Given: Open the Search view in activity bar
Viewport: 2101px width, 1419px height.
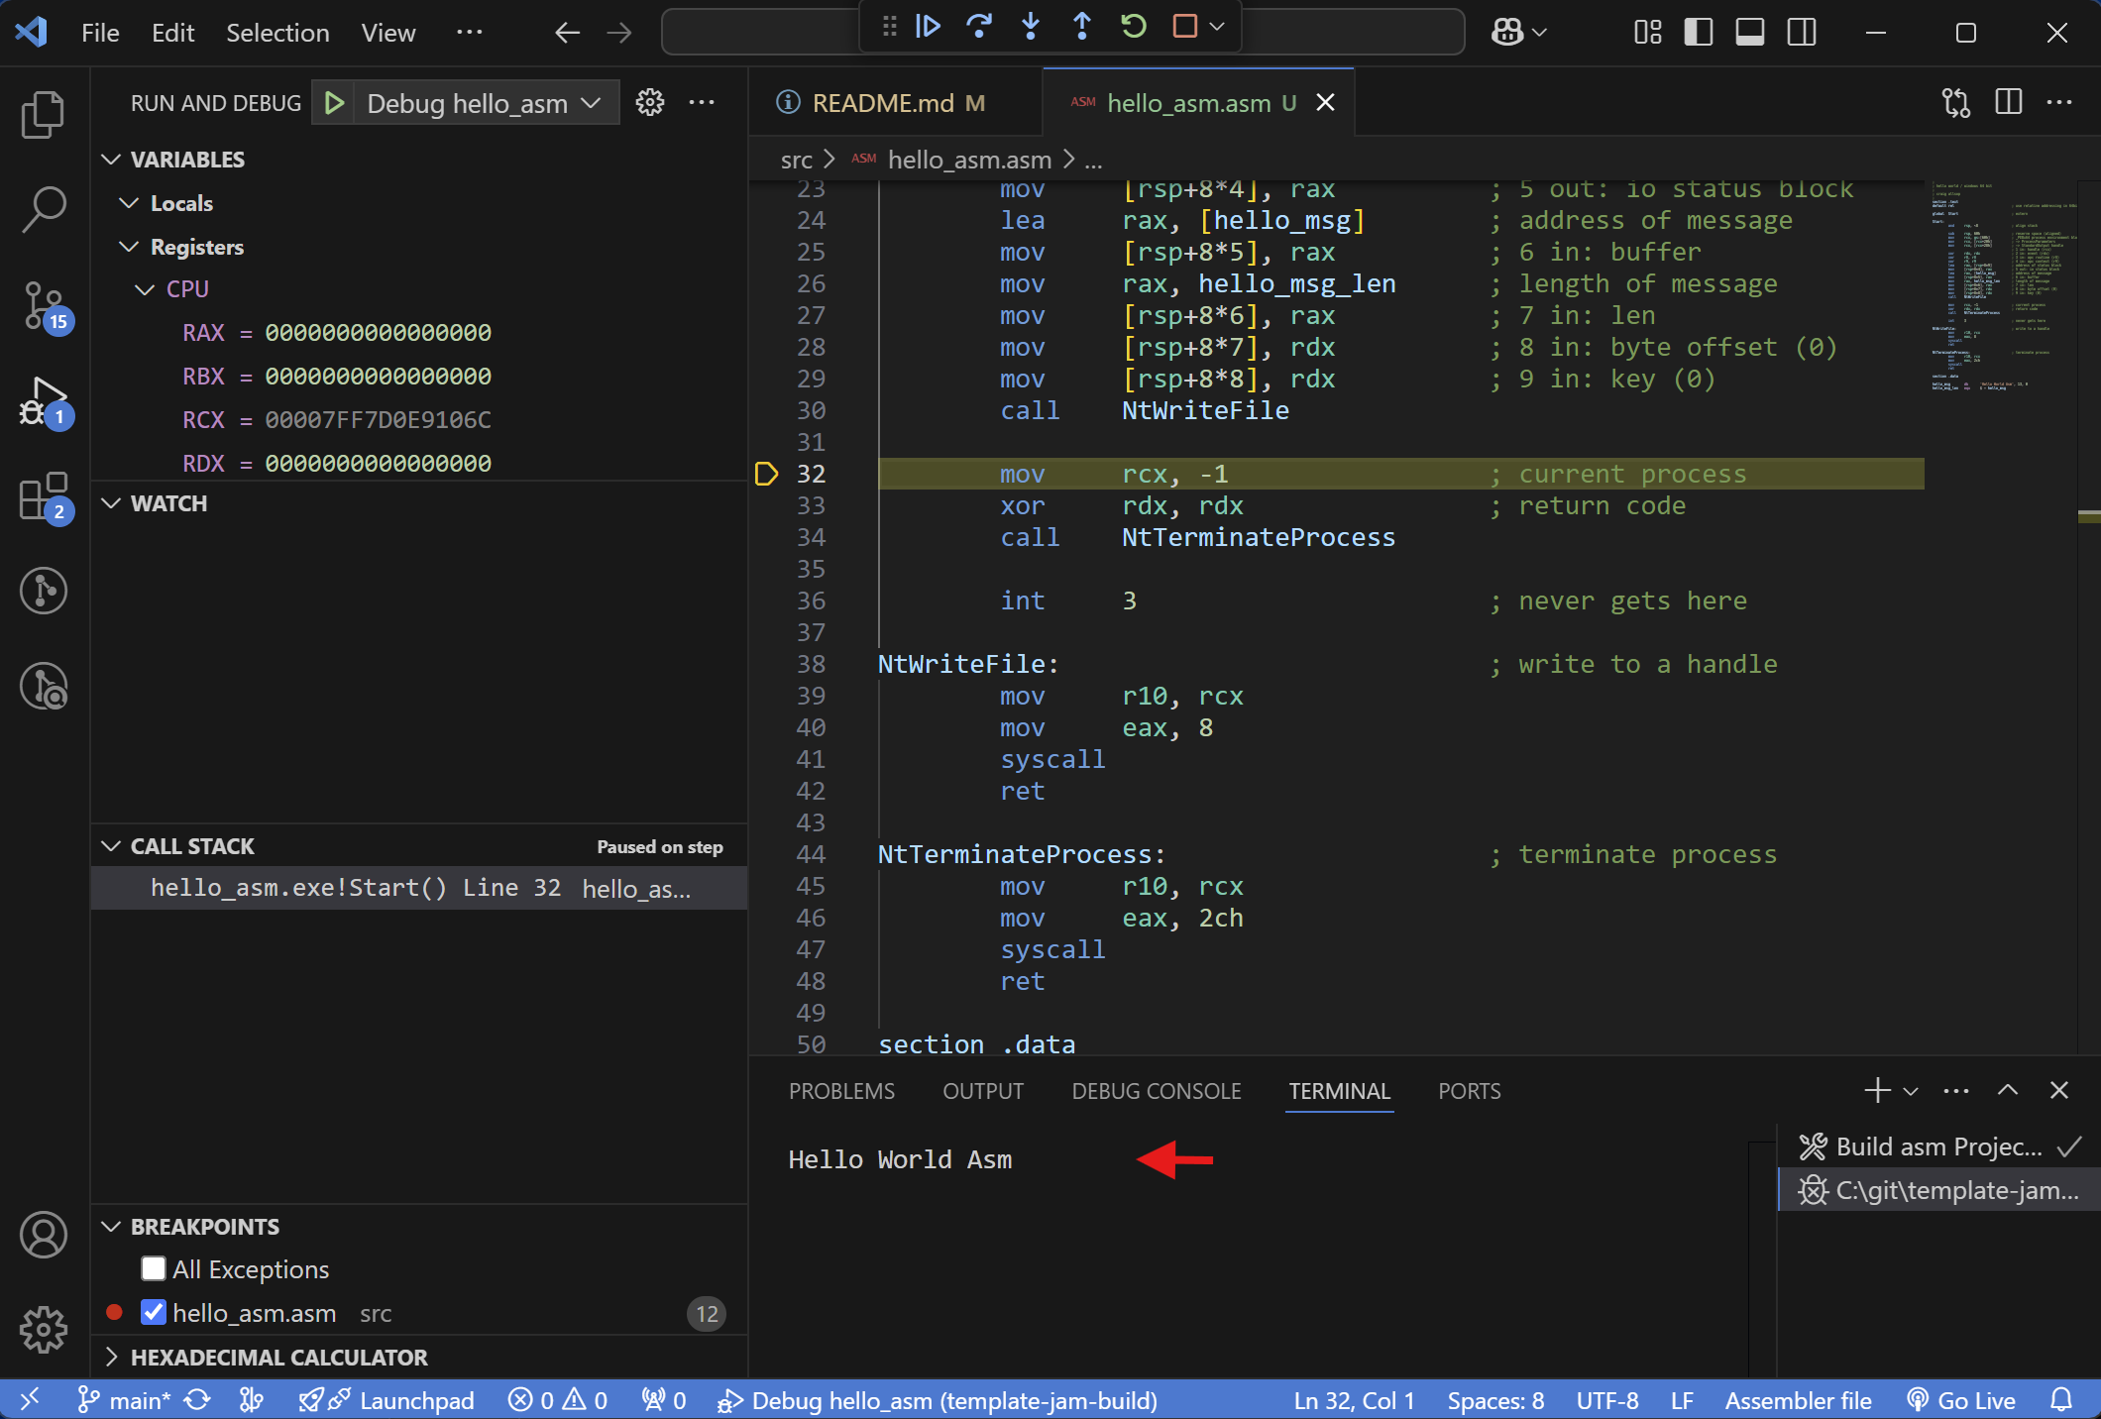Looking at the screenshot, I should 44,209.
